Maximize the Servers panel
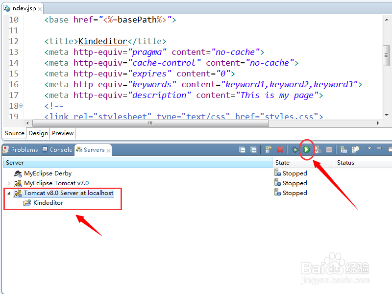Image resolution: width=392 pixels, height=294 pixels. (390, 149)
